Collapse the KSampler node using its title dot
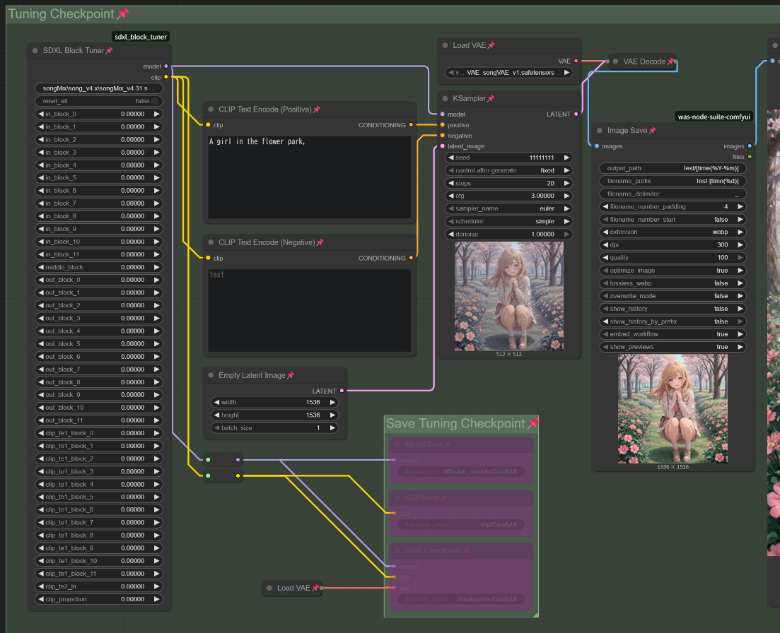Viewport: 780px width, 633px height. pyautogui.click(x=445, y=98)
